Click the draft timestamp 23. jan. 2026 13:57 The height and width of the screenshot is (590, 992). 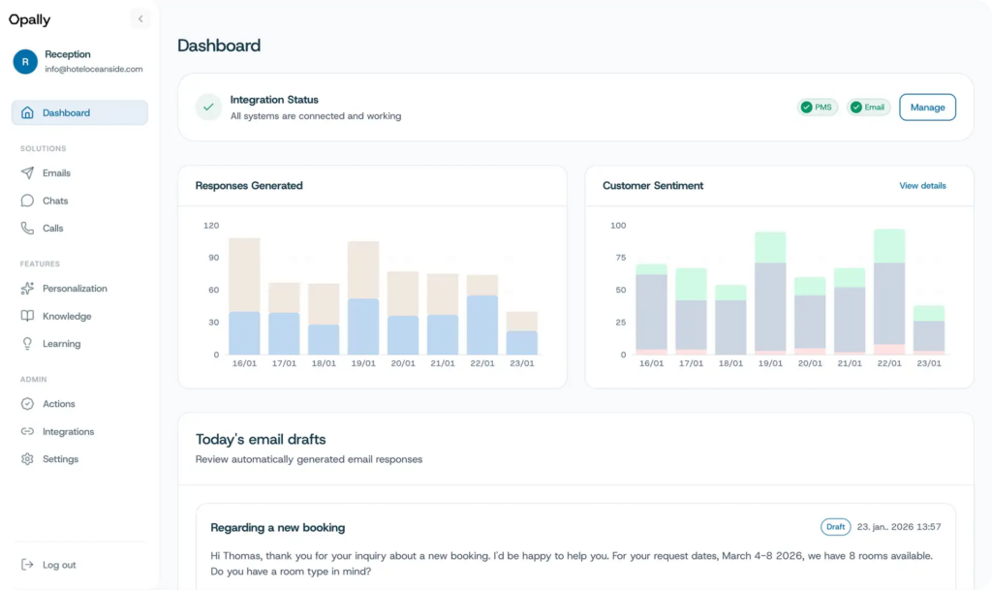tap(898, 527)
